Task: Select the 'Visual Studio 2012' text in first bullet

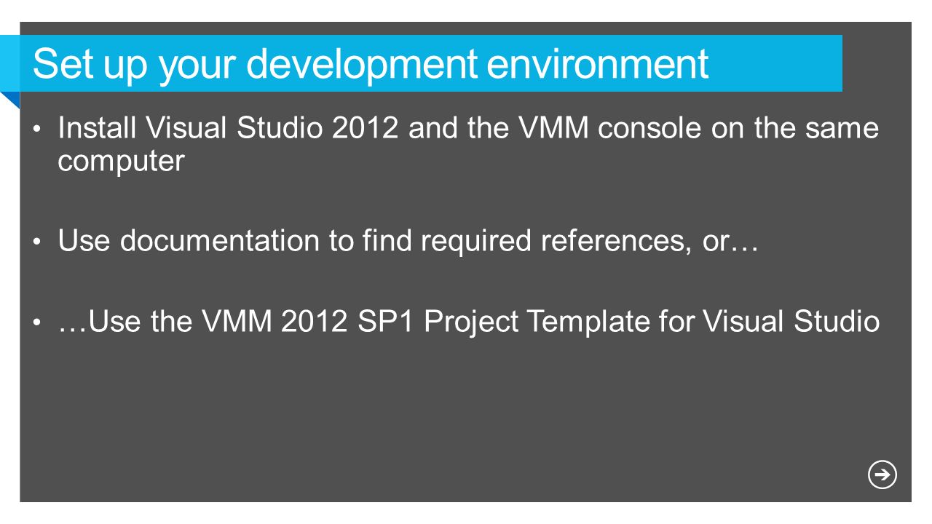Action: tap(272, 128)
